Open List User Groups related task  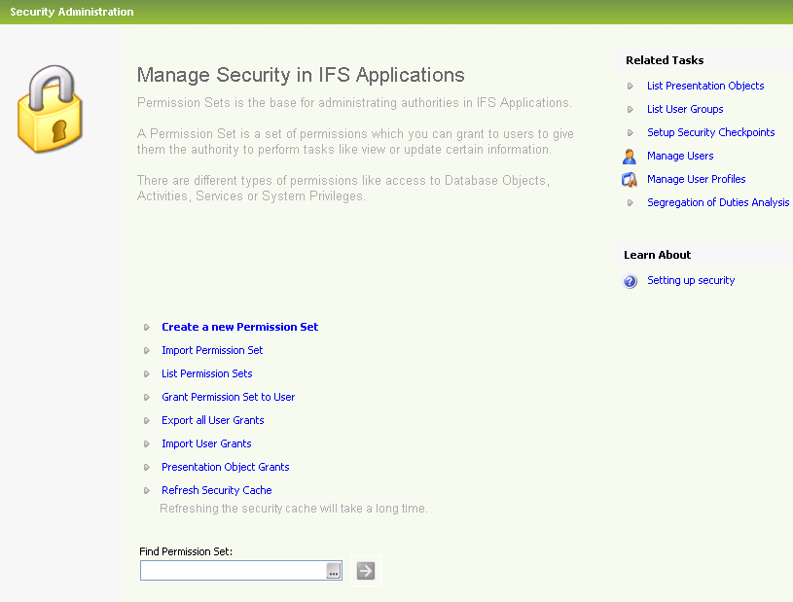pyautogui.click(x=685, y=109)
